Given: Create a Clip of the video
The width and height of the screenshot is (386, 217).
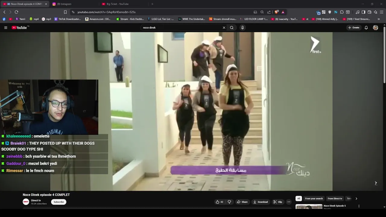Looking at the screenshot, I should pyautogui.click(x=277, y=202).
